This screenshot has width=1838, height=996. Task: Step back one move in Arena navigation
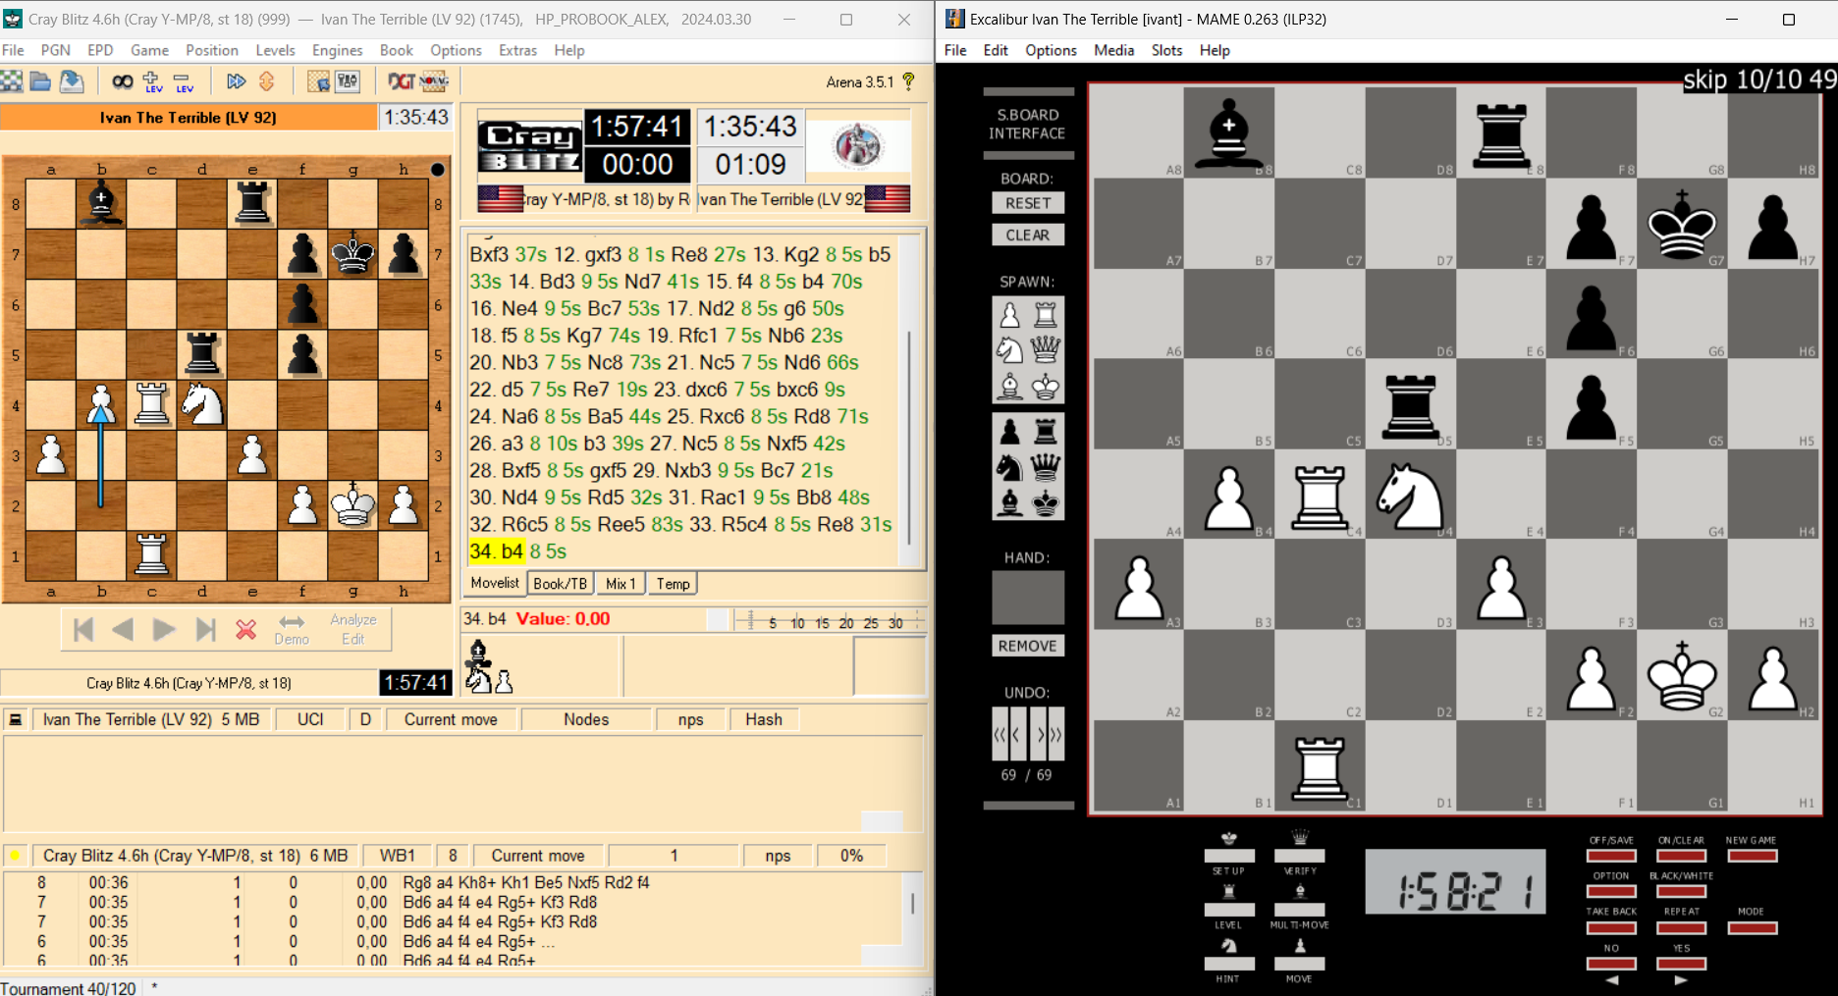click(123, 629)
